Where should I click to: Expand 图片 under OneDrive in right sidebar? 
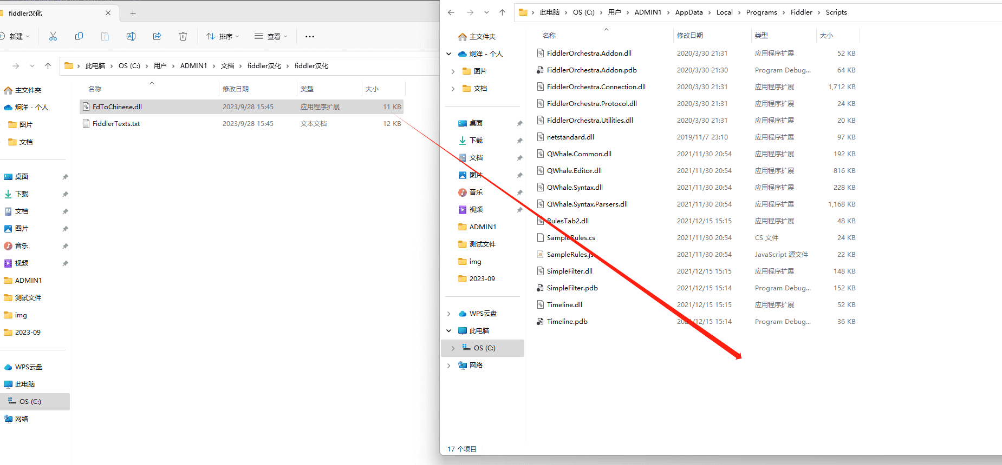click(453, 71)
